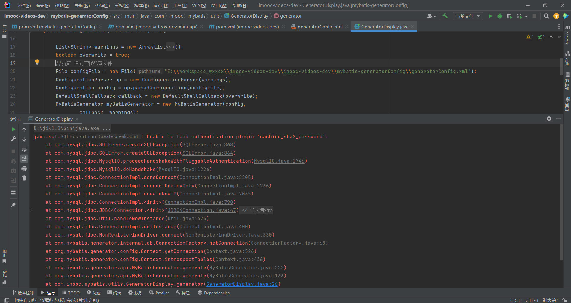The width and height of the screenshot is (571, 303).
Task: Follow the GeneratorDisplay.java:26 link
Action: coord(242,284)
